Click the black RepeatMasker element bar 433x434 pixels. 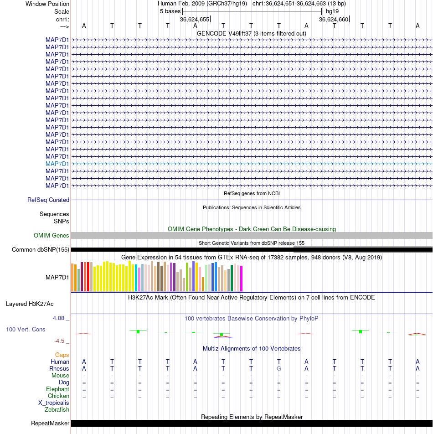(252, 423)
